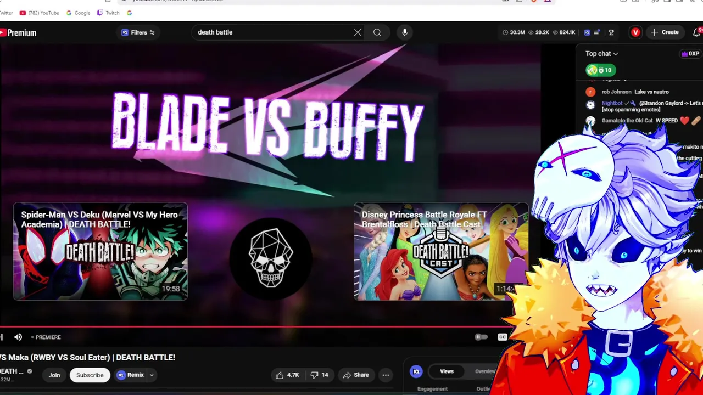Dislike the video showing 14

tap(320, 375)
